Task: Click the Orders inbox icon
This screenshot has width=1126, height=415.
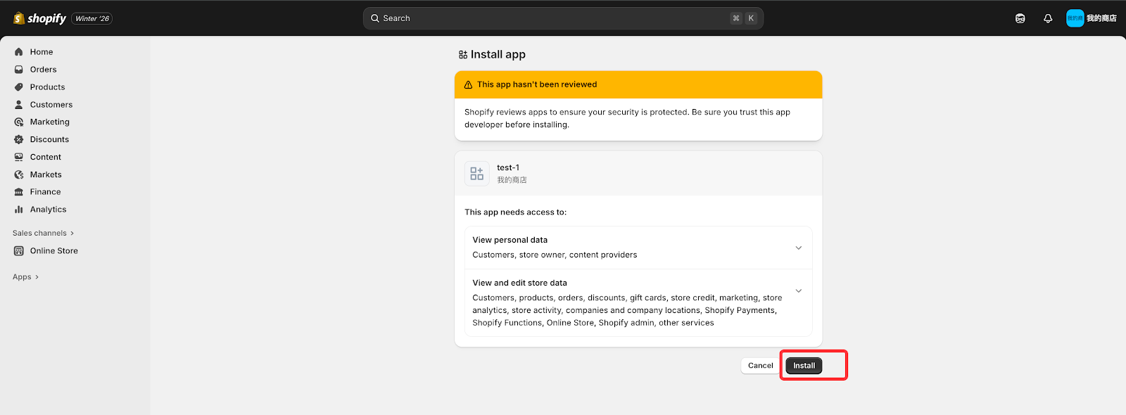Action: tap(19, 70)
